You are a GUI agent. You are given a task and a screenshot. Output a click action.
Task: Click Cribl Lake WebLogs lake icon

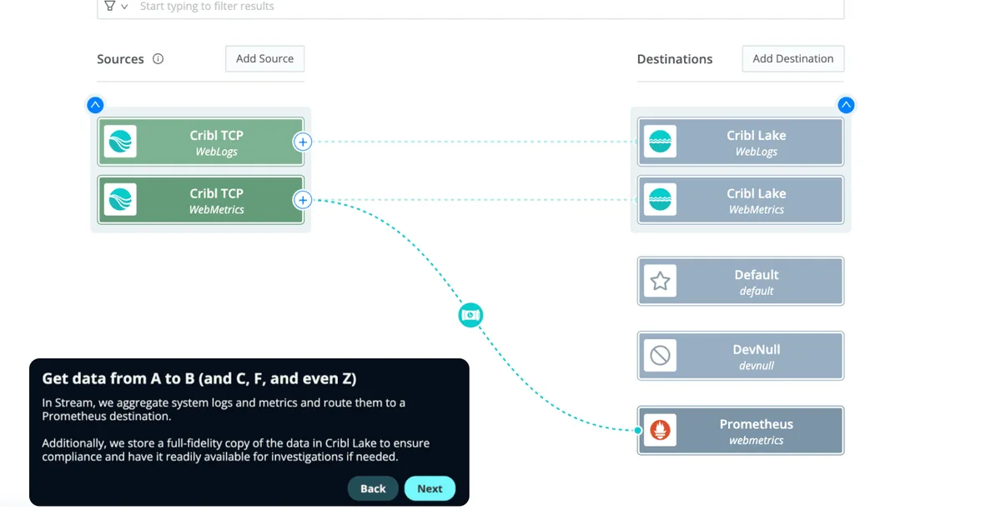[x=660, y=142]
